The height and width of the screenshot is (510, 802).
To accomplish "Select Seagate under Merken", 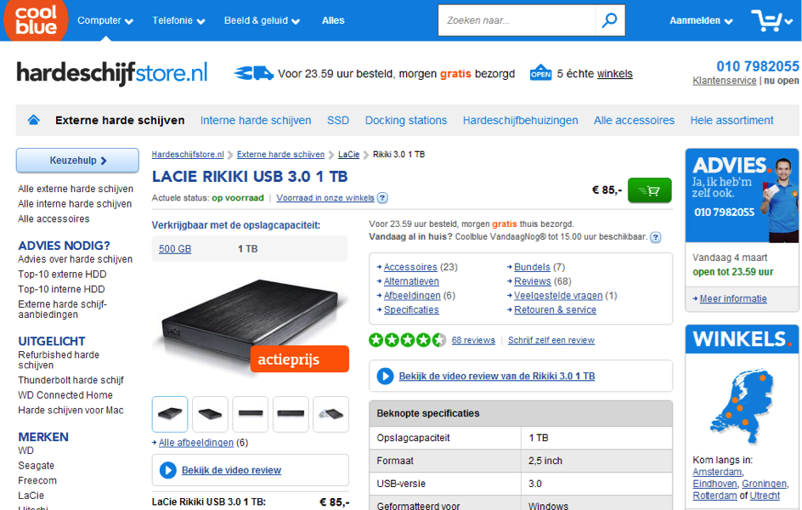I will click(x=36, y=466).
